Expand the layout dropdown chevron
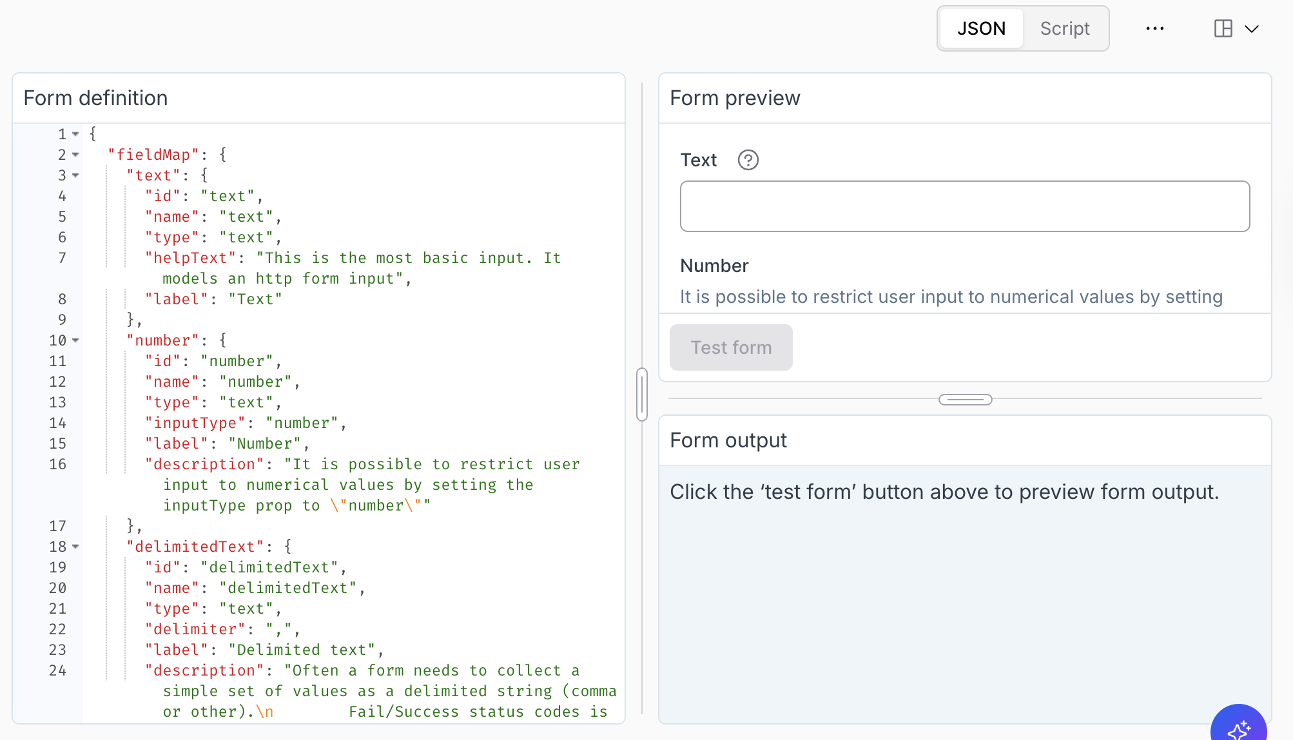Screen dimensions: 1293x740 click(1252, 29)
